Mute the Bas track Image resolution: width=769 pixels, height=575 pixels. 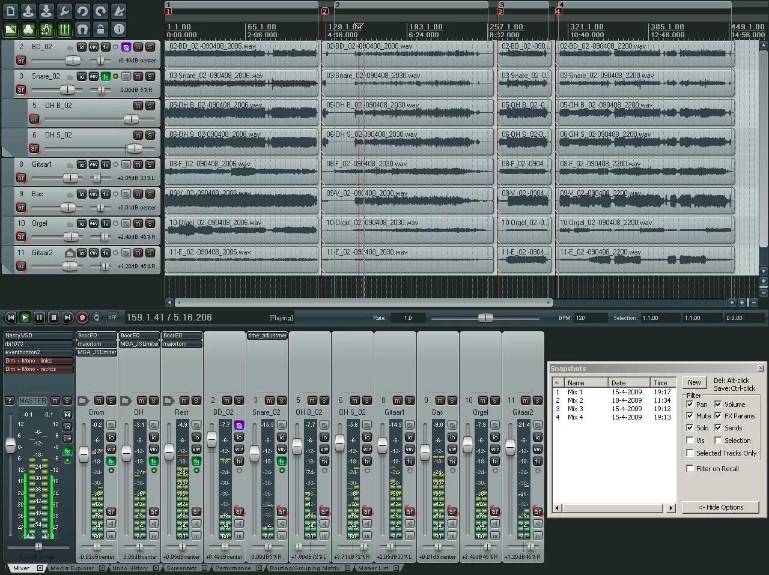(x=138, y=194)
